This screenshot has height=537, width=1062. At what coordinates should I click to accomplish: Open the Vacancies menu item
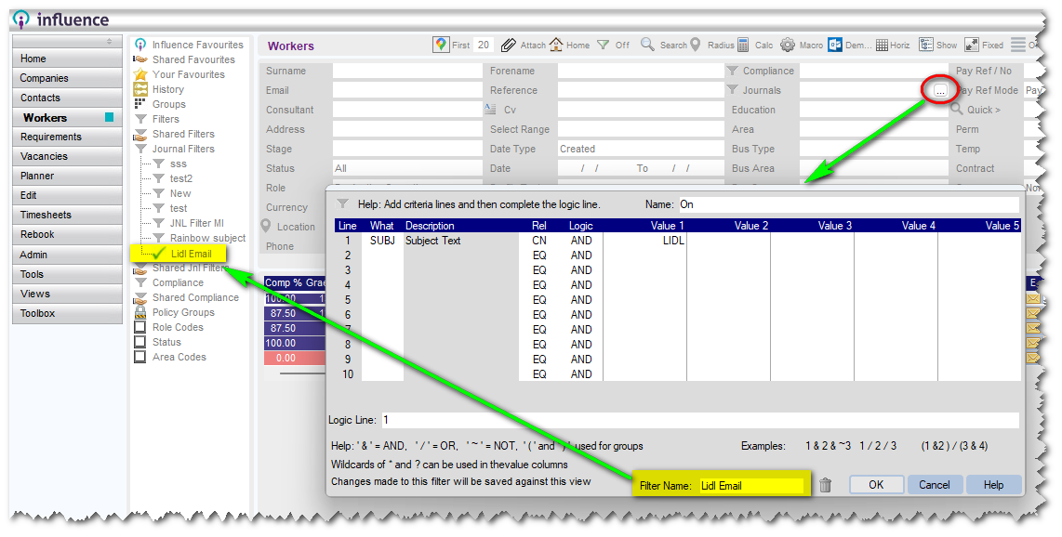pyautogui.click(x=67, y=156)
